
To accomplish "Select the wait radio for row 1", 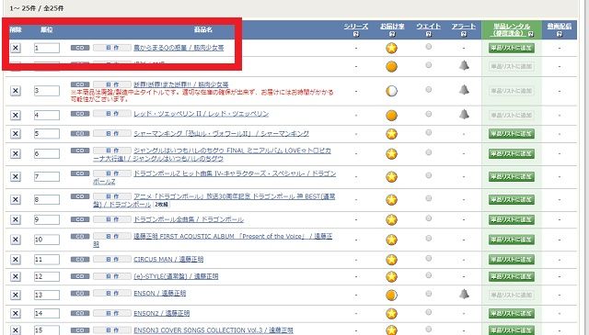I will tap(429, 47).
